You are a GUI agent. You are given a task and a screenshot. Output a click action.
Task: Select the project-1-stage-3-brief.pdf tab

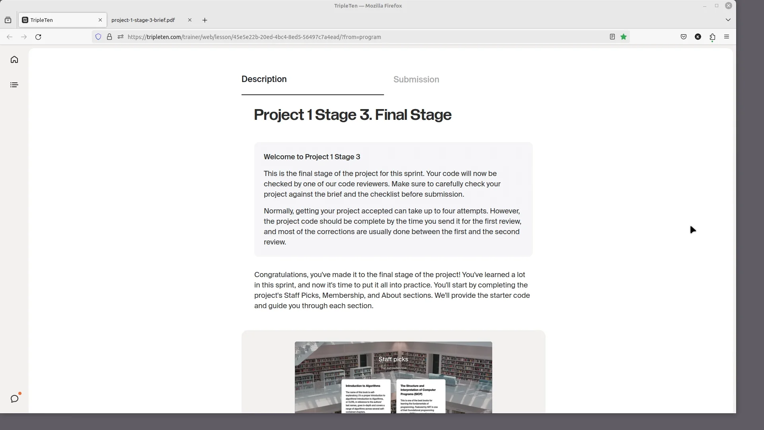coord(144,20)
